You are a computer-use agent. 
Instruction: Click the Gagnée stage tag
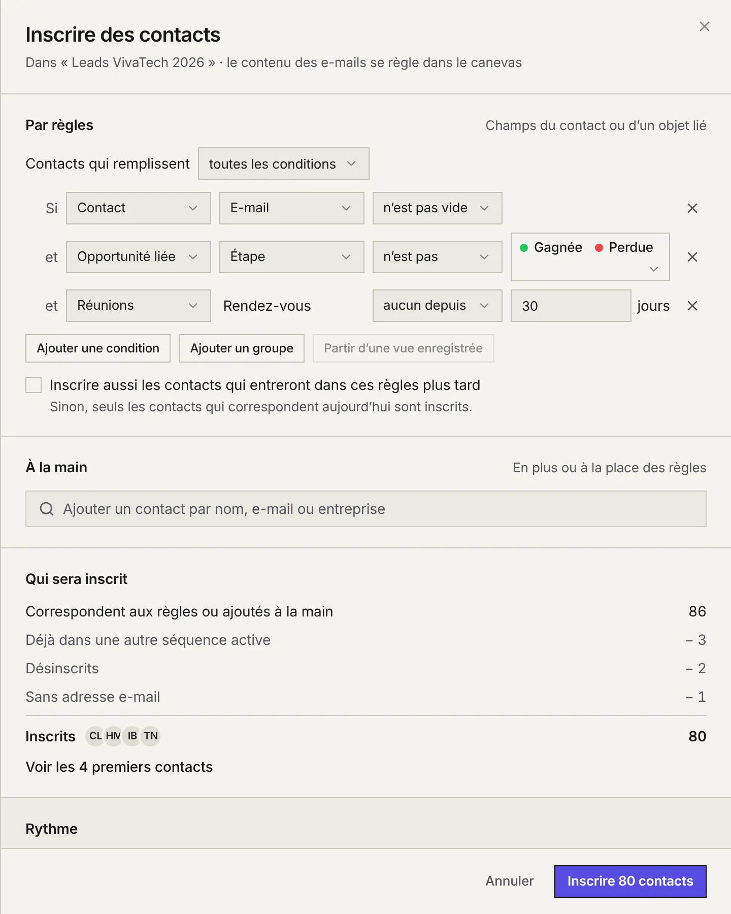tap(551, 247)
